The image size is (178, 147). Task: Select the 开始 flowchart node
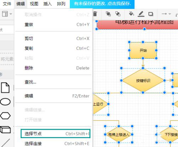click(143, 50)
